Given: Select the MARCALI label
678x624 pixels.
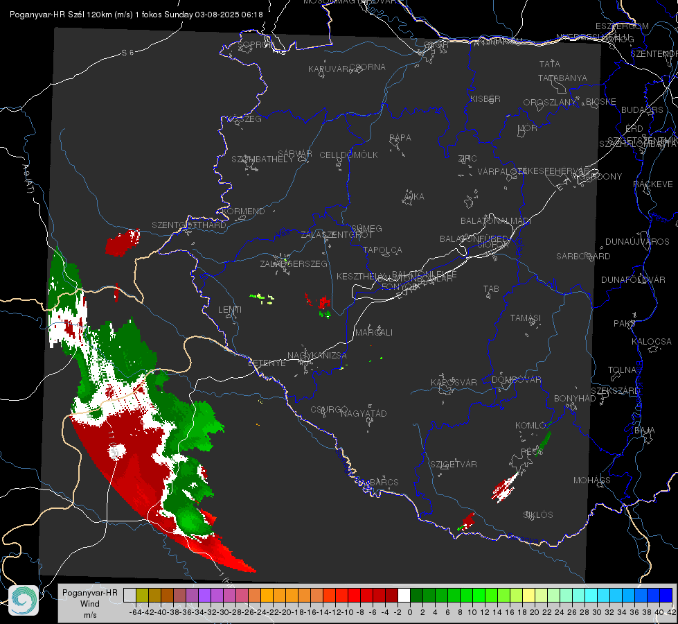Looking at the screenshot, I should tap(373, 332).
